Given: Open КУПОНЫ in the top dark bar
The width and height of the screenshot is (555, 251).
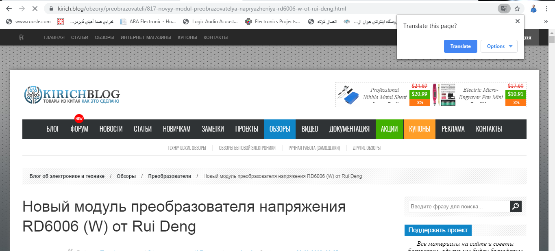Looking at the screenshot, I should click(187, 37).
